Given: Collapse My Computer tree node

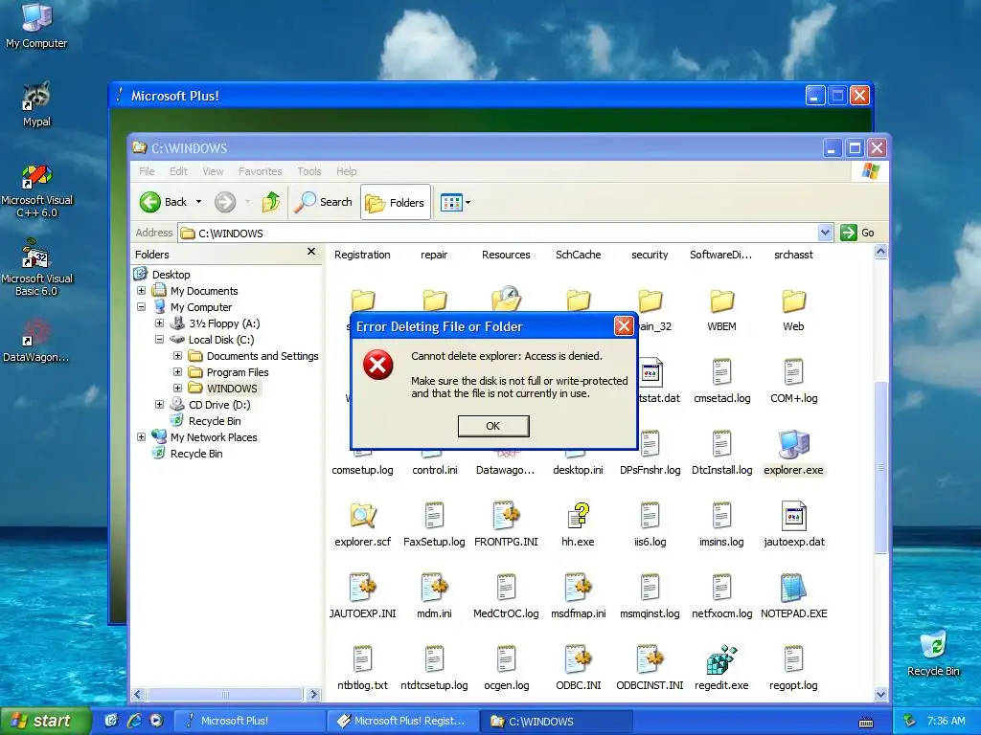Looking at the screenshot, I should (x=142, y=307).
